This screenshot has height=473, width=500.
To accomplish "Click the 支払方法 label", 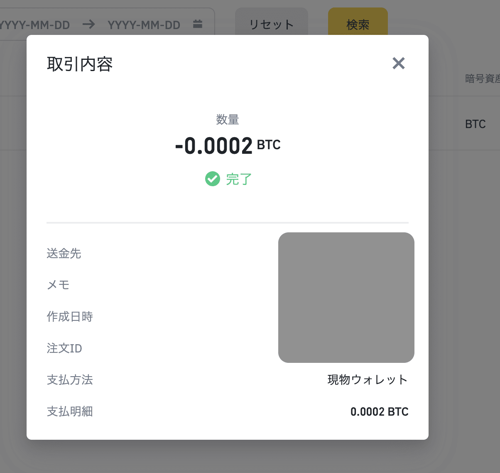I will coord(70,380).
